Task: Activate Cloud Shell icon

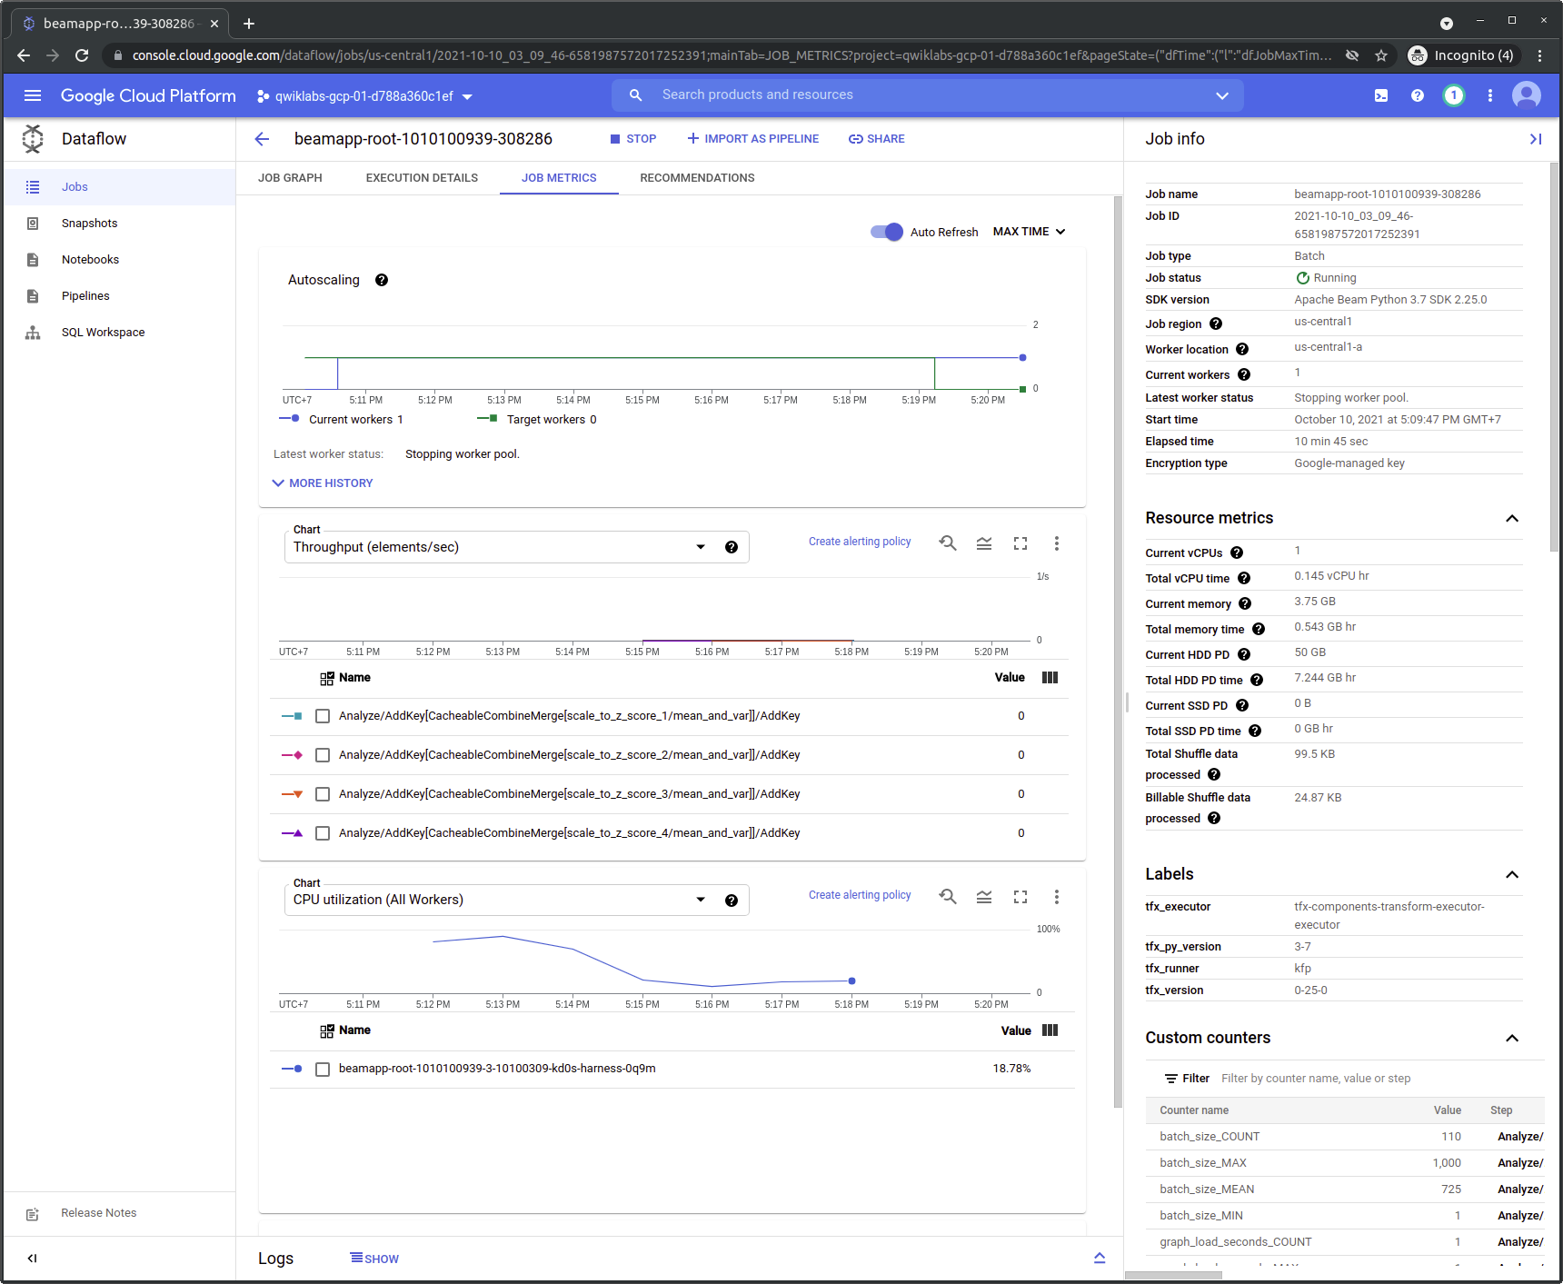Action: tap(1381, 95)
